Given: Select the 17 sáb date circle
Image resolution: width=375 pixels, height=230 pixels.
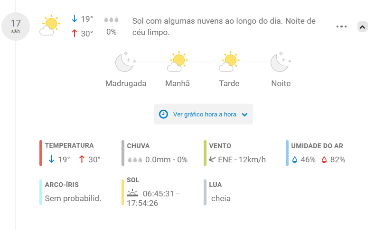Looking at the screenshot, I should [16, 27].
